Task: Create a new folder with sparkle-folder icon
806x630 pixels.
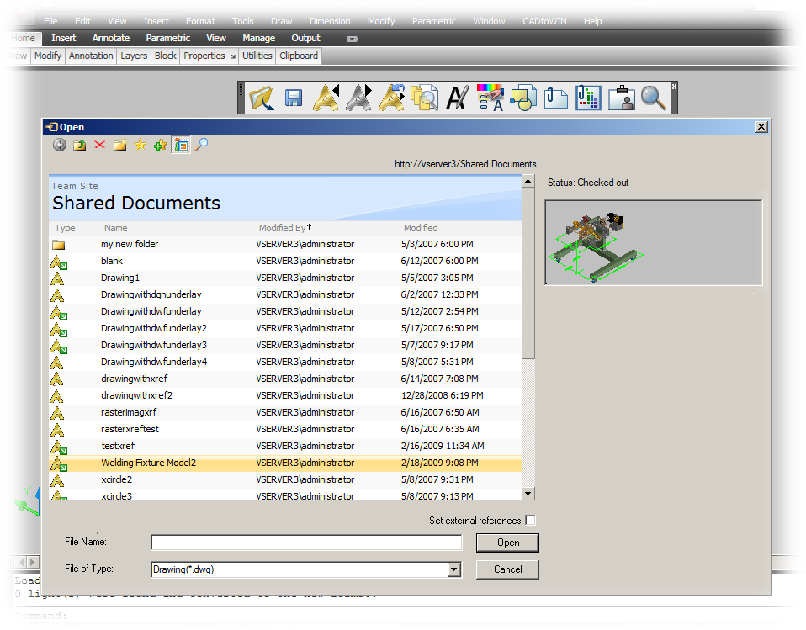Action: (x=120, y=145)
